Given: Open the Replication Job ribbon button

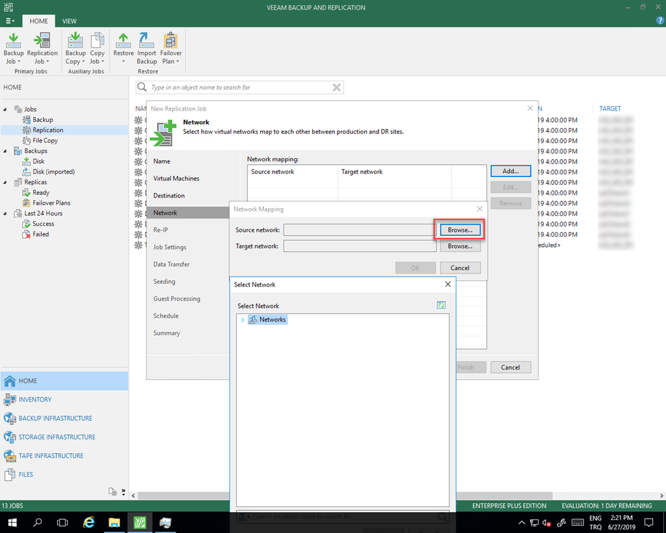Looking at the screenshot, I should tap(42, 48).
